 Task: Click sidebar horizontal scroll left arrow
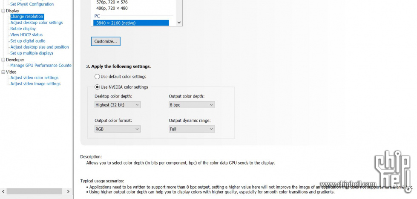click(x=3, y=191)
